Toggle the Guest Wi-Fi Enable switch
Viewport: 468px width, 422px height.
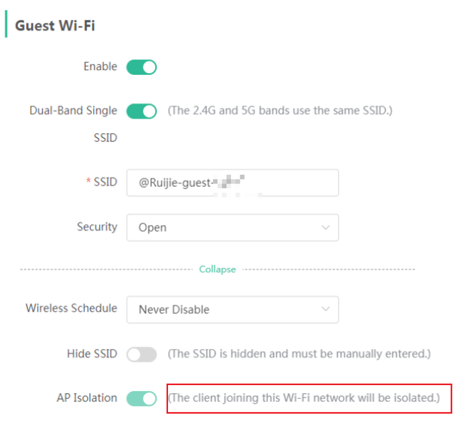tap(141, 67)
